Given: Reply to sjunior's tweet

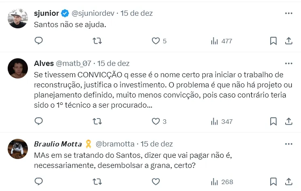Looking at the screenshot, I should (x=39, y=40).
